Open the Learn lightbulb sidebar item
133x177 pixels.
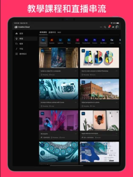pyautogui.click(x=25, y=39)
